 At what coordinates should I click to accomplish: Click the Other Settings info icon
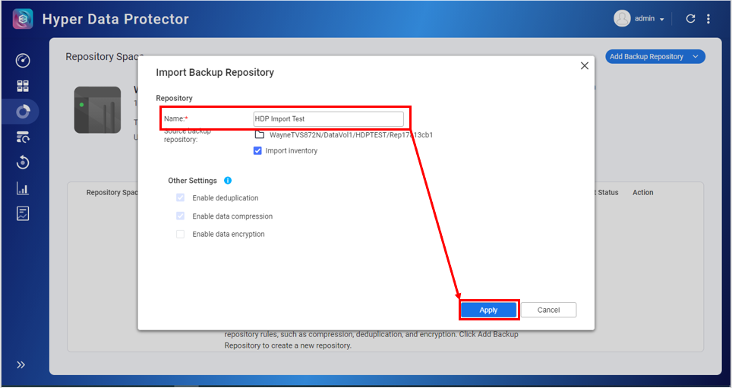point(228,180)
